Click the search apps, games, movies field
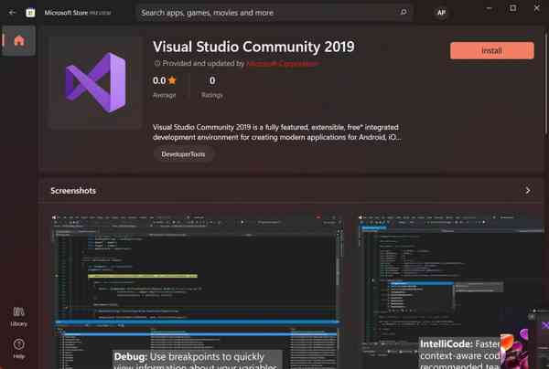549x369 pixels. click(265, 13)
